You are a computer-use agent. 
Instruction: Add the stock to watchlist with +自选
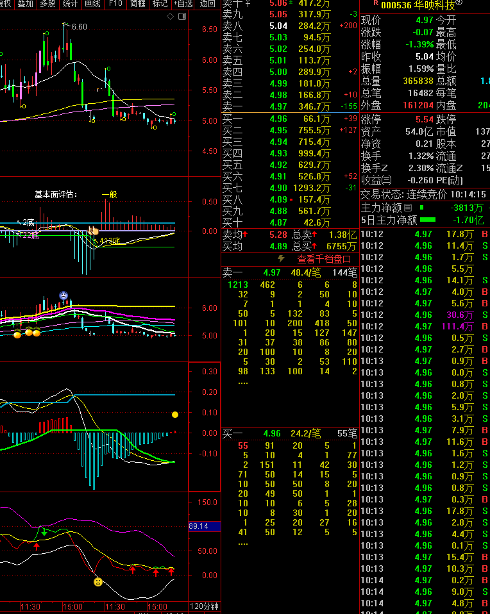click(x=183, y=4)
